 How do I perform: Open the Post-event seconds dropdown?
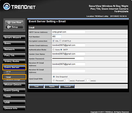pos(87,81)
